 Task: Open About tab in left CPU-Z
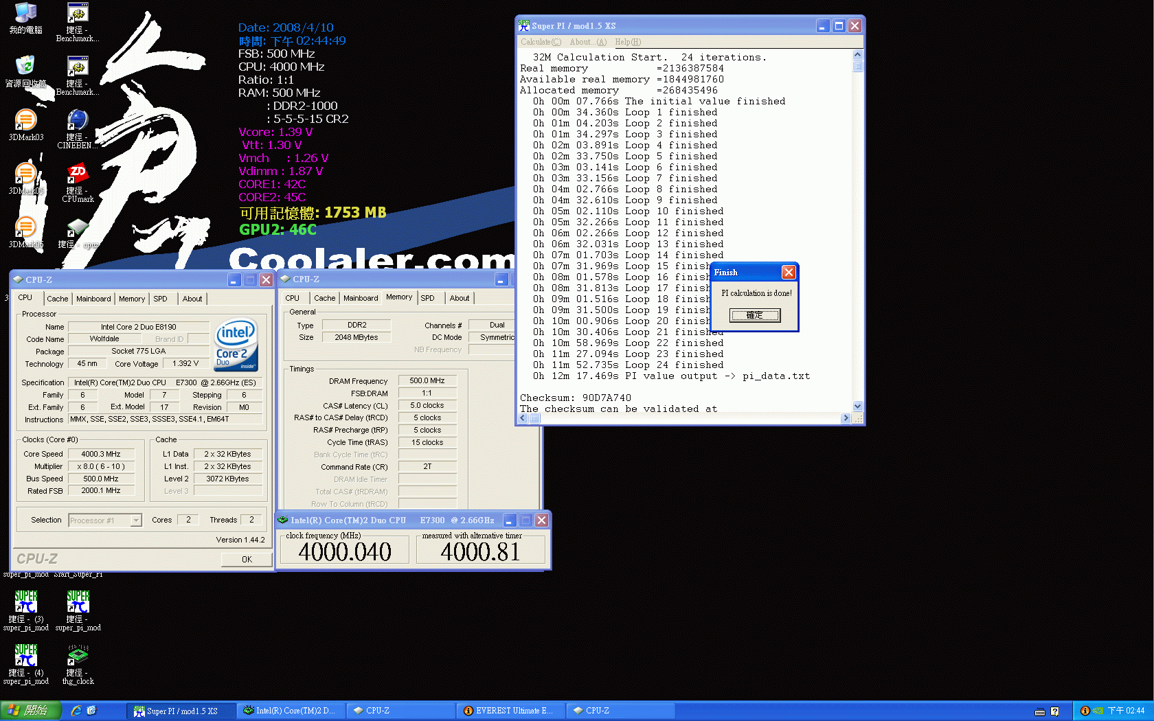click(192, 299)
